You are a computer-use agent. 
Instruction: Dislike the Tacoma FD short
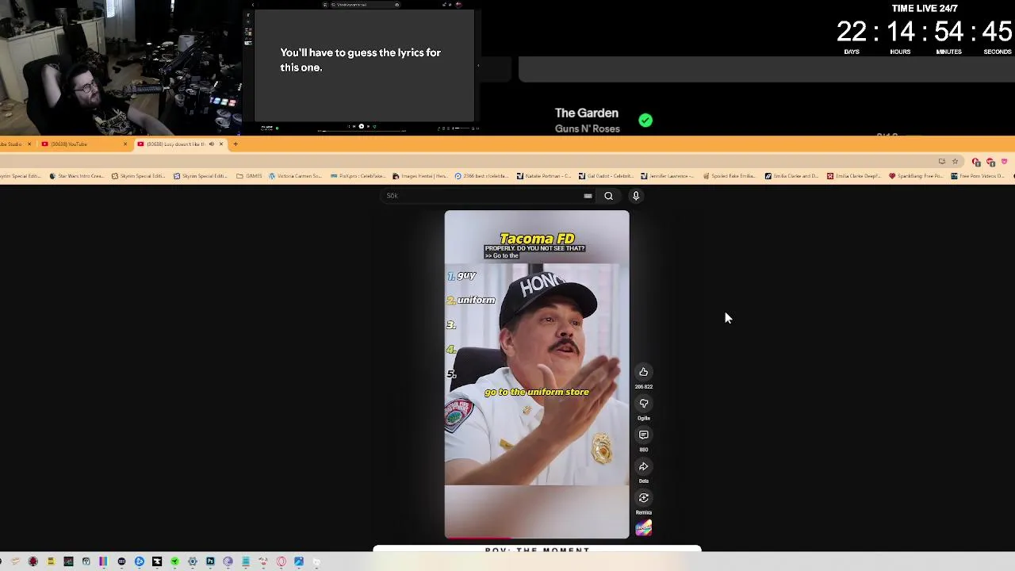pos(644,404)
